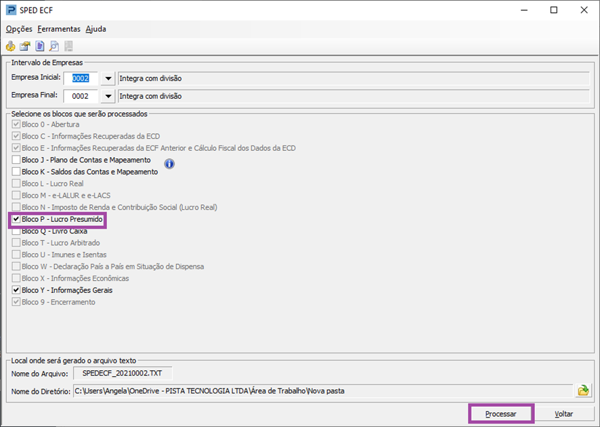Screen dimensions: 600x427
Task: Click the magnifier document preview icon
Action: click(x=54, y=46)
